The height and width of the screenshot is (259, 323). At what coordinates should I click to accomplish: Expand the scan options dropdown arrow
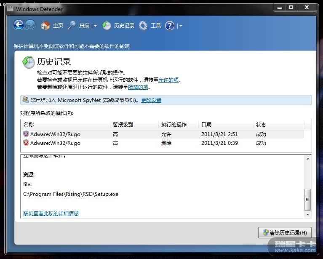click(x=95, y=26)
